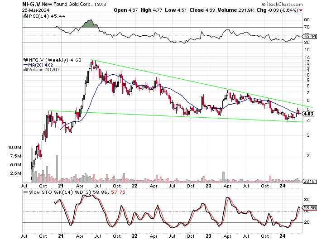Click the blue MA(20) line swatch
Screen dimensions: 317x240
coord(26,65)
